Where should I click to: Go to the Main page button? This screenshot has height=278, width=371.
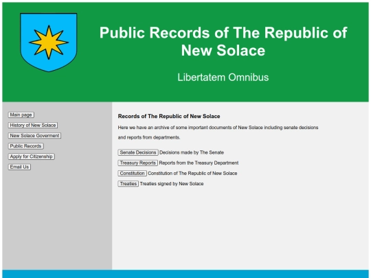pyautogui.click(x=21, y=115)
